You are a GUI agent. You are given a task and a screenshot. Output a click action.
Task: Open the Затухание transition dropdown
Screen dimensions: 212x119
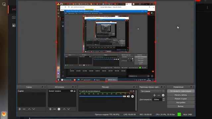(152, 91)
